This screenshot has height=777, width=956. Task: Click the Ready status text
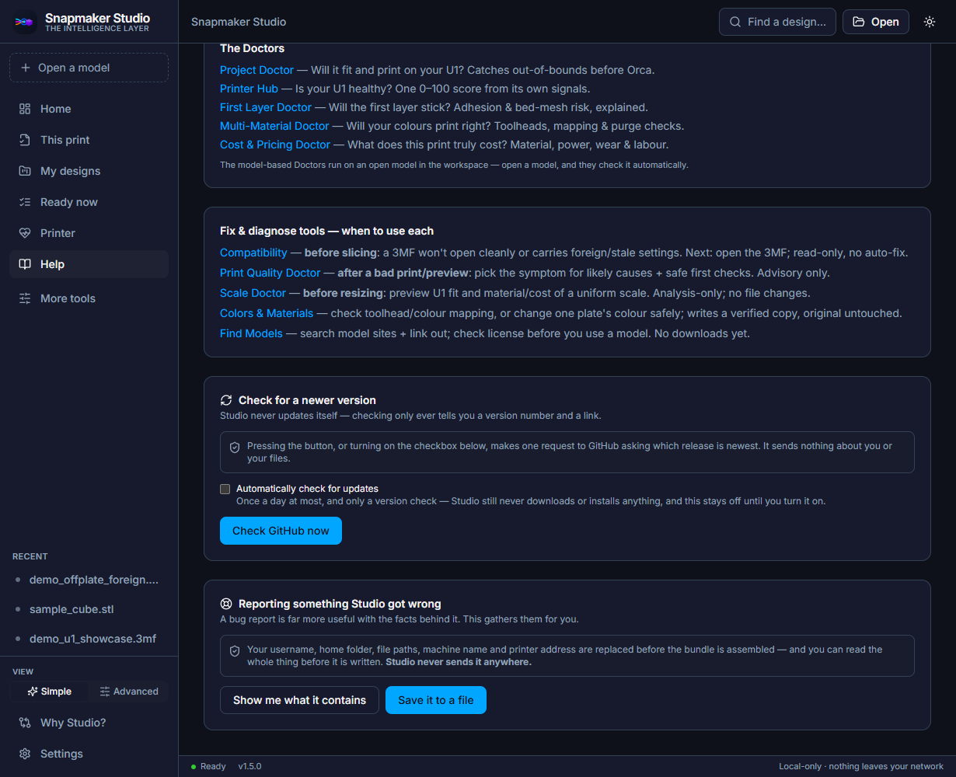[213, 766]
